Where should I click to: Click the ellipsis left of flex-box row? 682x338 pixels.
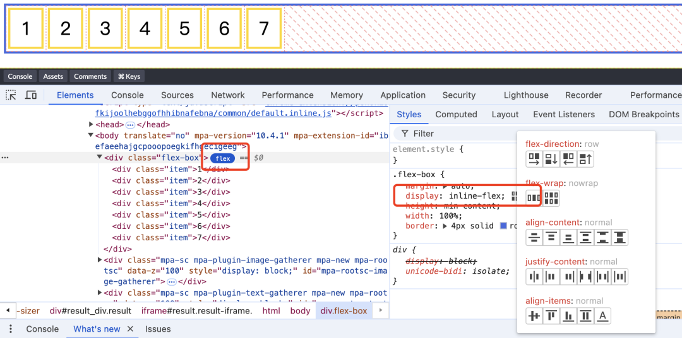(x=5, y=158)
